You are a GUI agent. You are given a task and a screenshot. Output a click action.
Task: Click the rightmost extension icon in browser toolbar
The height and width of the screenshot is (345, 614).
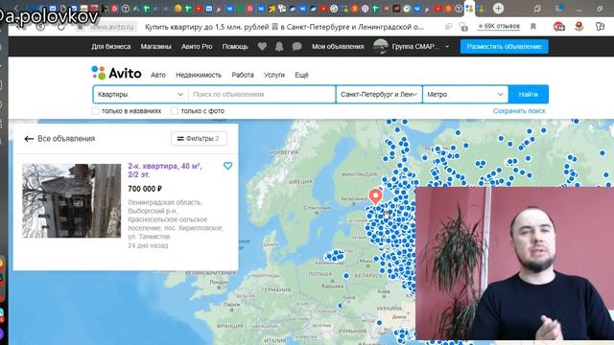coord(600,27)
